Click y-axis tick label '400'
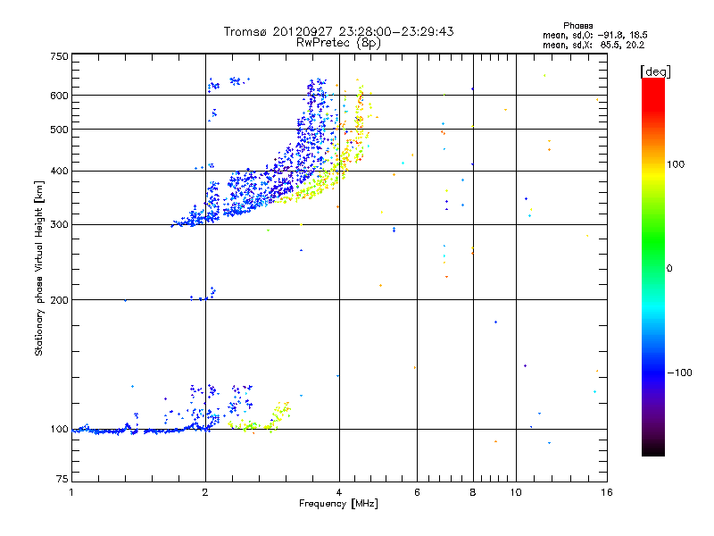This screenshot has width=714, height=536. click(x=59, y=172)
